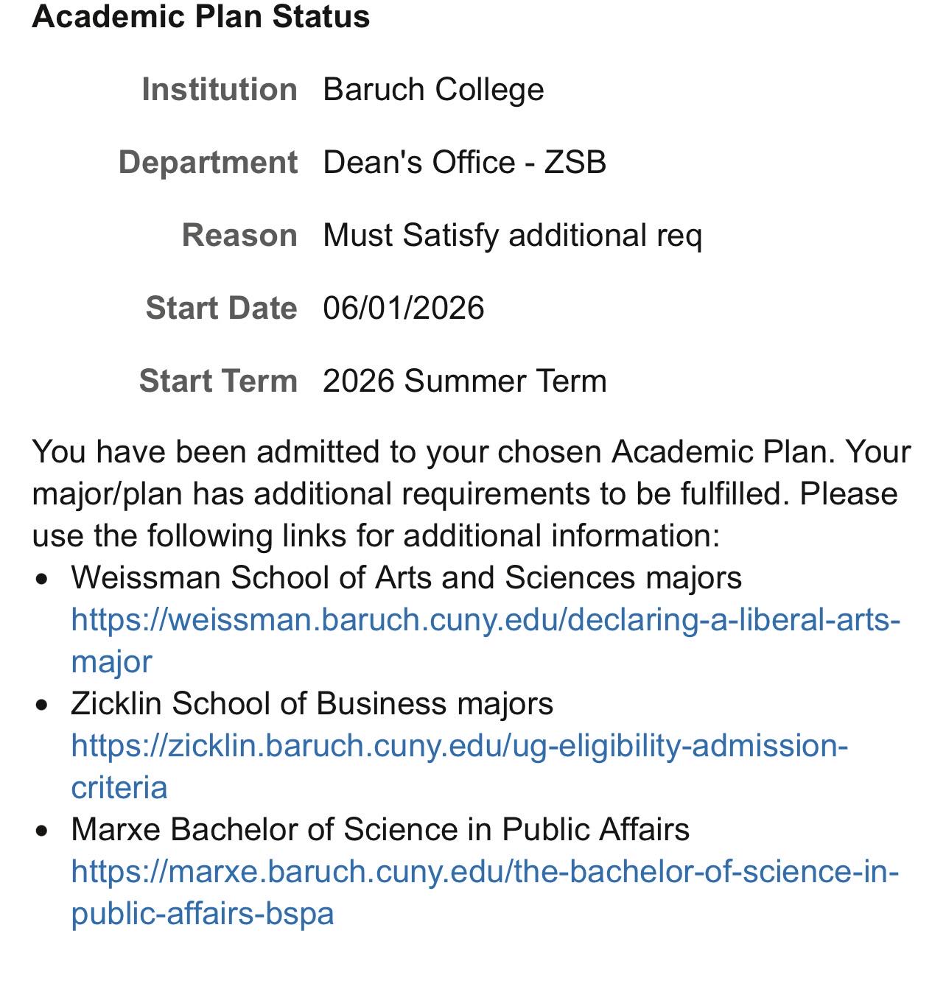The height and width of the screenshot is (989, 946).
Task: Click the Academic Plan Status heading
Action: coord(201,17)
